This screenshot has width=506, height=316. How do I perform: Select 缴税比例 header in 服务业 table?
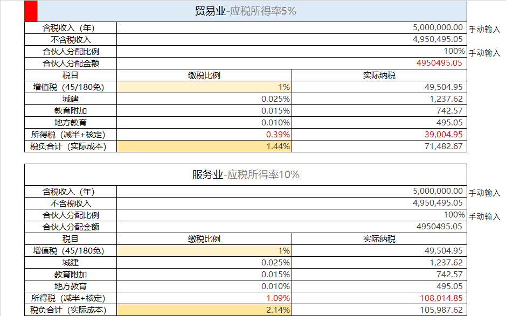pyautogui.click(x=204, y=238)
